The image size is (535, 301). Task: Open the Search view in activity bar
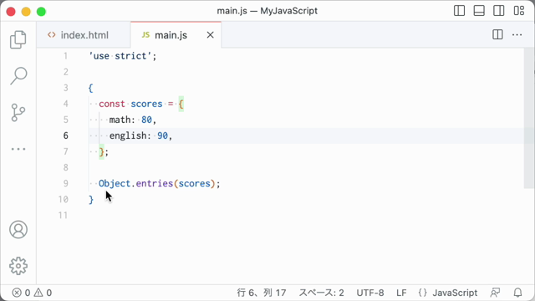(x=18, y=75)
